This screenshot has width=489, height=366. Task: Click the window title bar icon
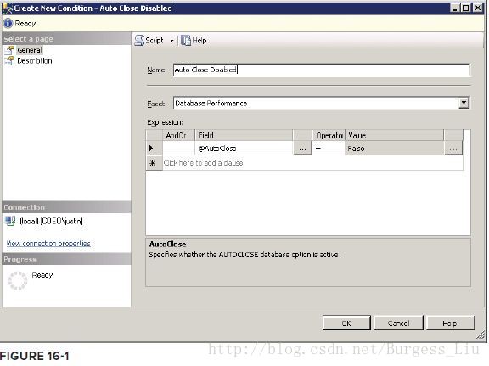7,8
